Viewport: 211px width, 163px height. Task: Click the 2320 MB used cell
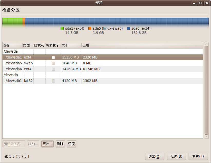click(90, 57)
